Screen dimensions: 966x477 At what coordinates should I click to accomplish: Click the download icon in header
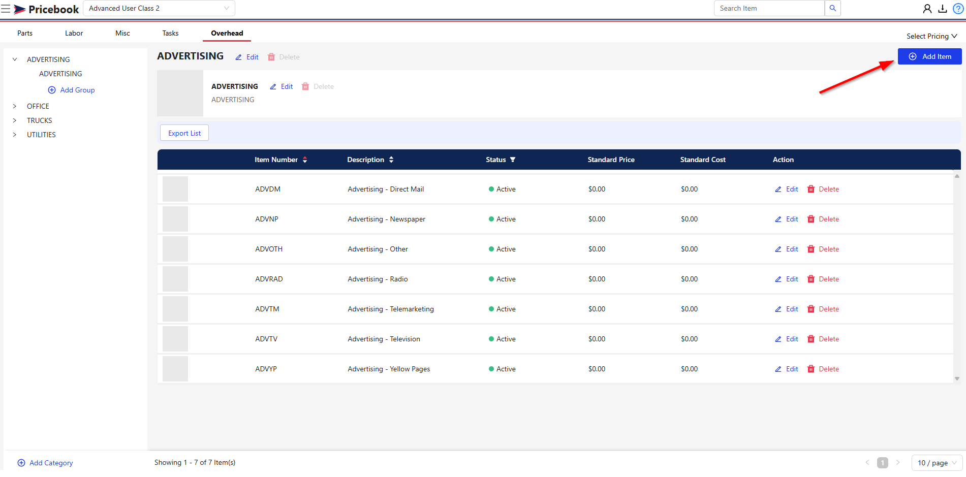(x=943, y=9)
